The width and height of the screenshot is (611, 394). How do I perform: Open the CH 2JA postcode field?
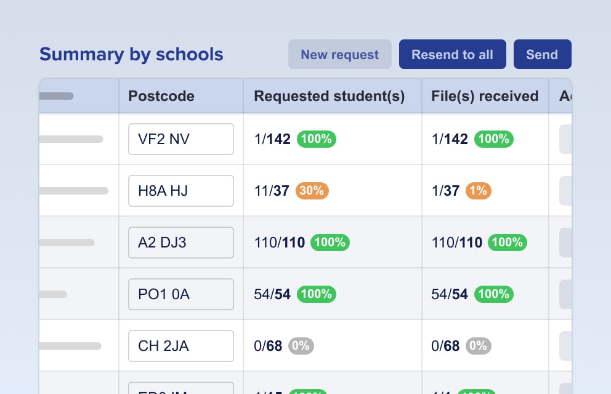coord(181,346)
